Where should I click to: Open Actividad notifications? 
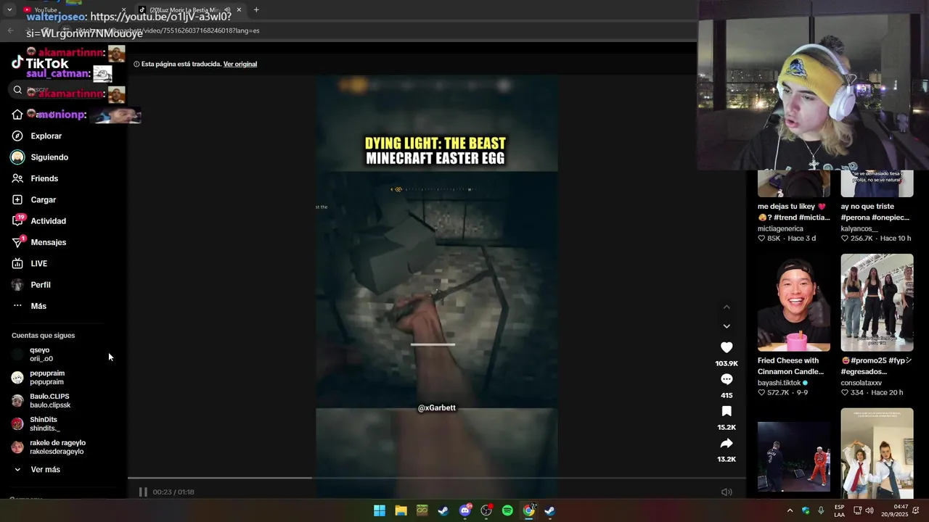click(48, 221)
